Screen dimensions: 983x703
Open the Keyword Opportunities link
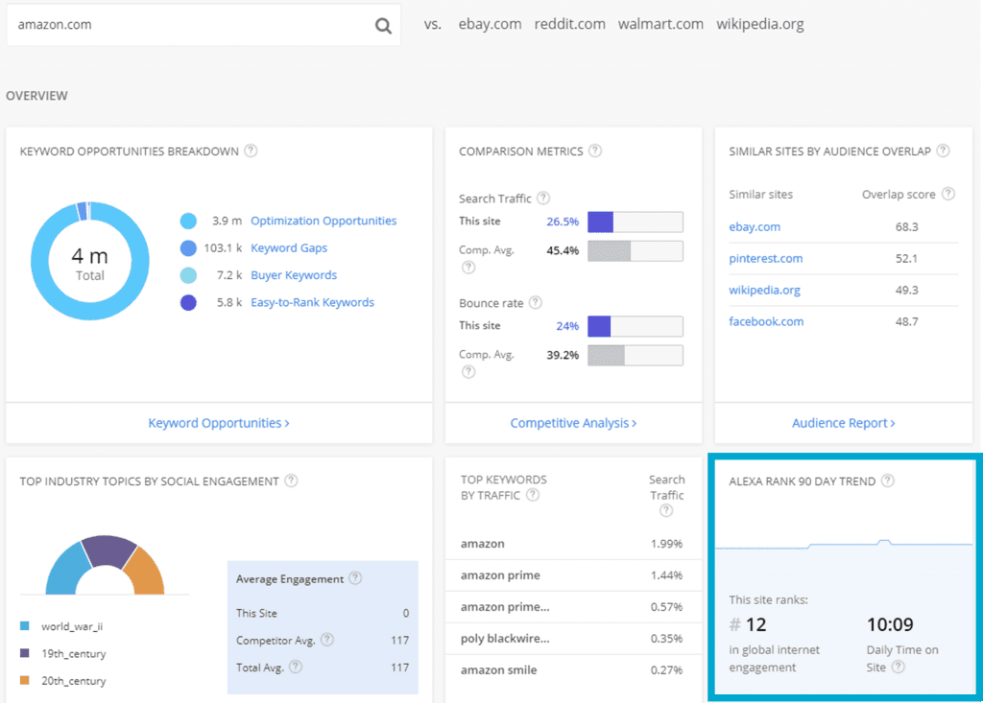click(219, 423)
